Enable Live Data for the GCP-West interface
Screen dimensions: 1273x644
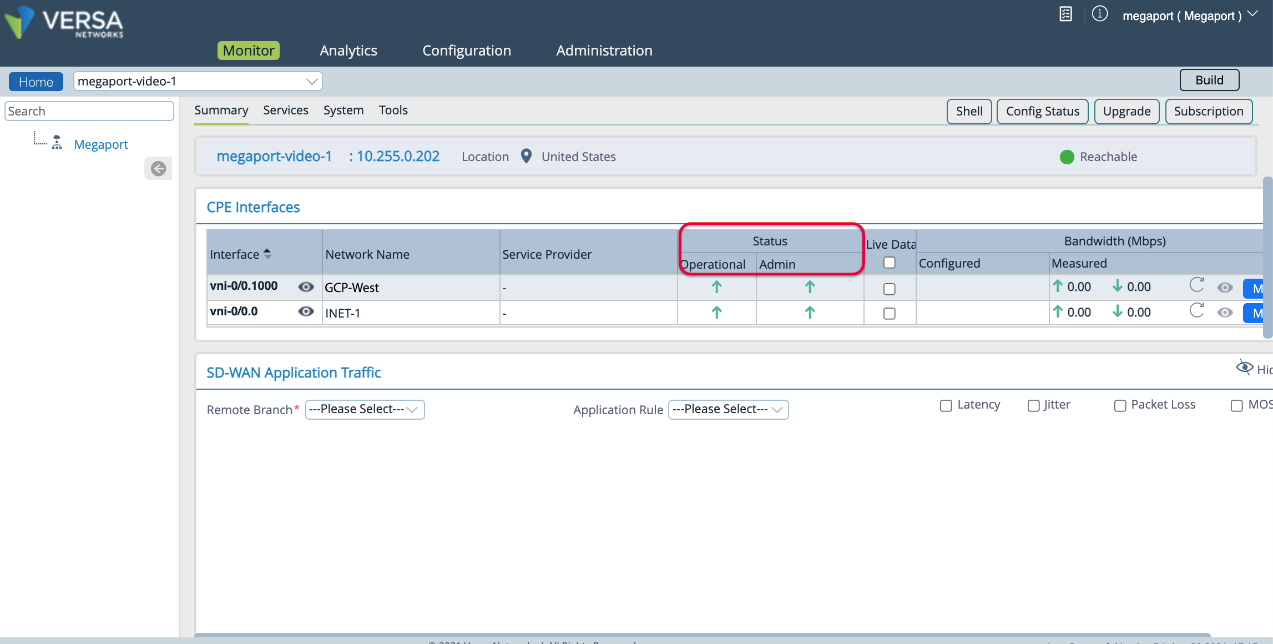pyautogui.click(x=889, y=289)
